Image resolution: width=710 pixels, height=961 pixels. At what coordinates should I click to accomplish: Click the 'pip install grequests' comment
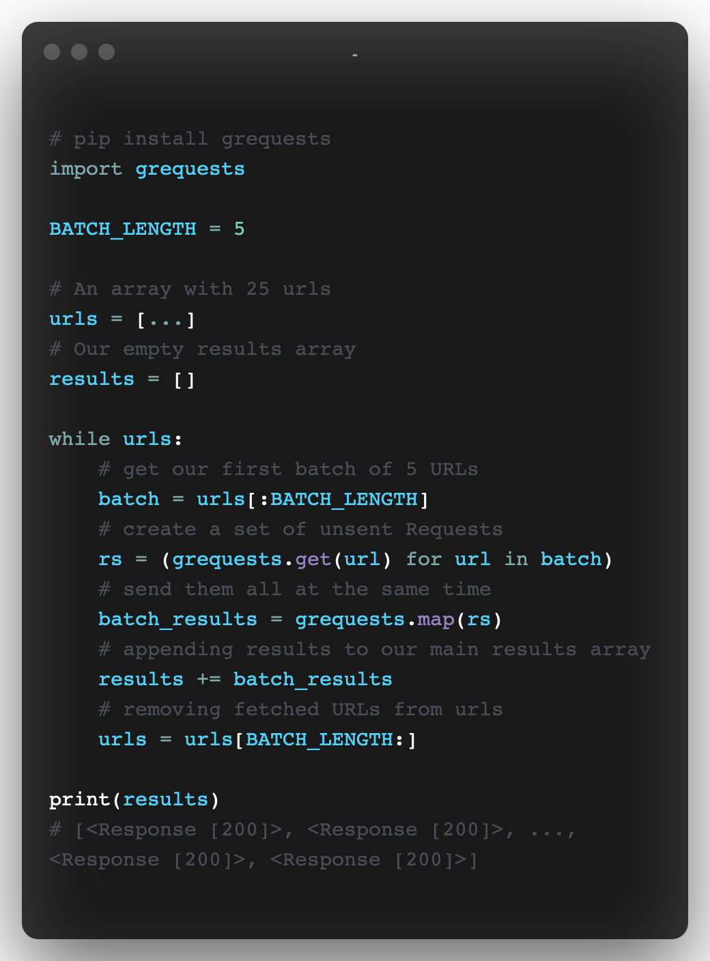[190, 139]
